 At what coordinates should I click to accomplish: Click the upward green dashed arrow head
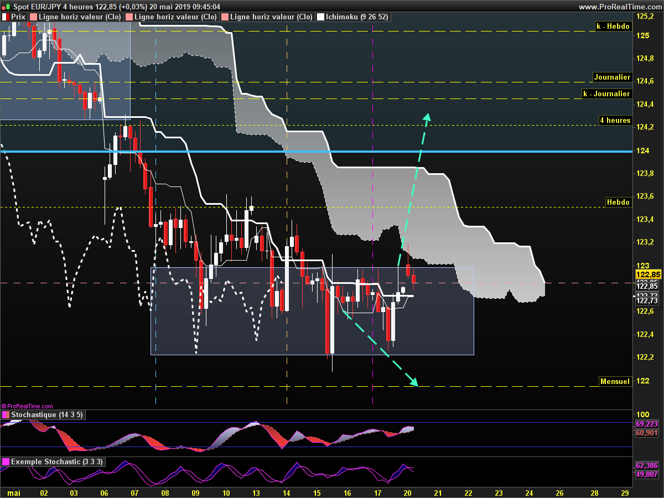click(427, 116)
